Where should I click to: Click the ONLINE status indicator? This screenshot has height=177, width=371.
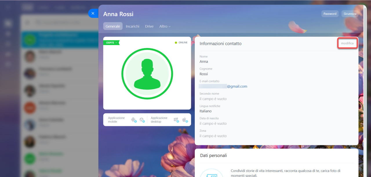[x=181, y=42]
